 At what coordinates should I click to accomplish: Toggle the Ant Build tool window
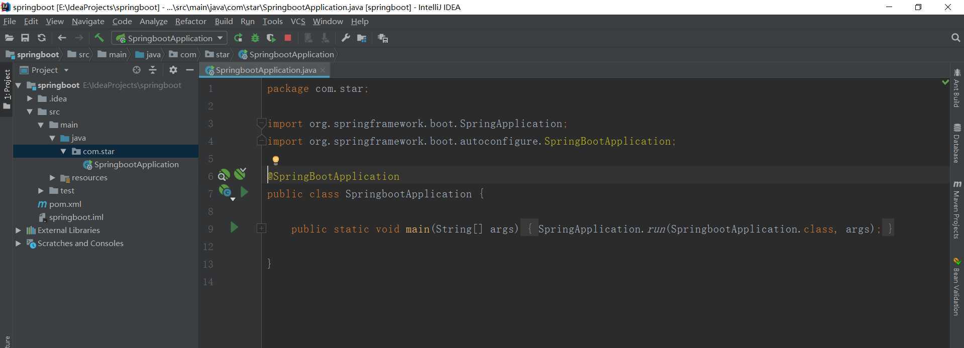[956, 87]
